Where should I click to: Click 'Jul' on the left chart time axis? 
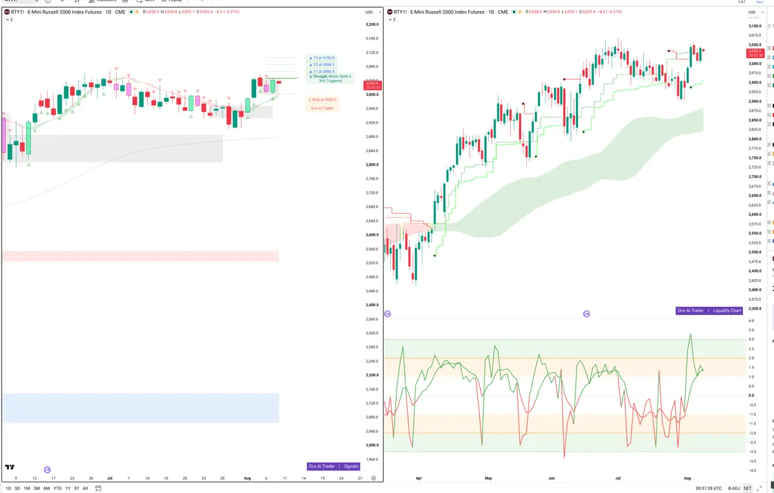click(110, 478)
